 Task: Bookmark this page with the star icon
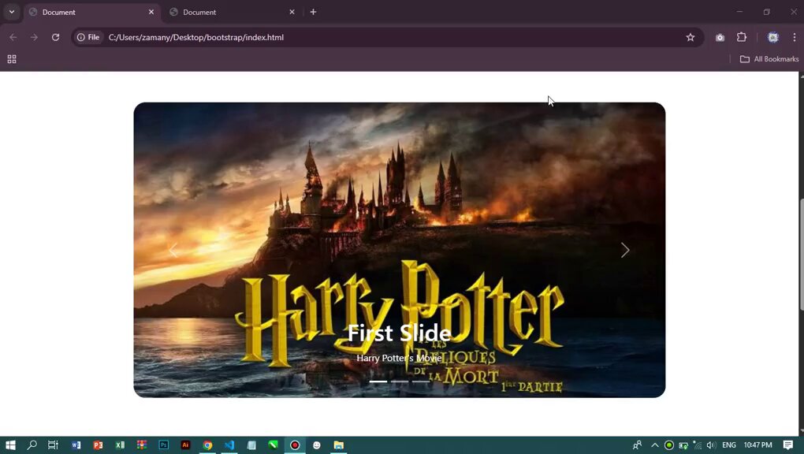pos(690,37)
